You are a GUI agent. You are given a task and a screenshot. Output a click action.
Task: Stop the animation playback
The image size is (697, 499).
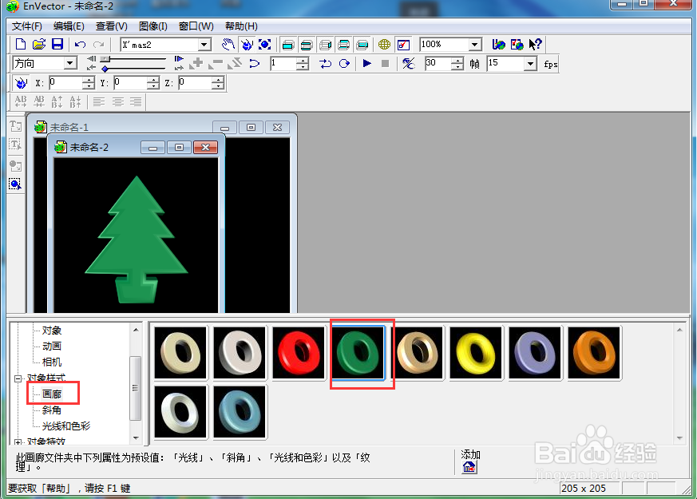tap(386, 64)
